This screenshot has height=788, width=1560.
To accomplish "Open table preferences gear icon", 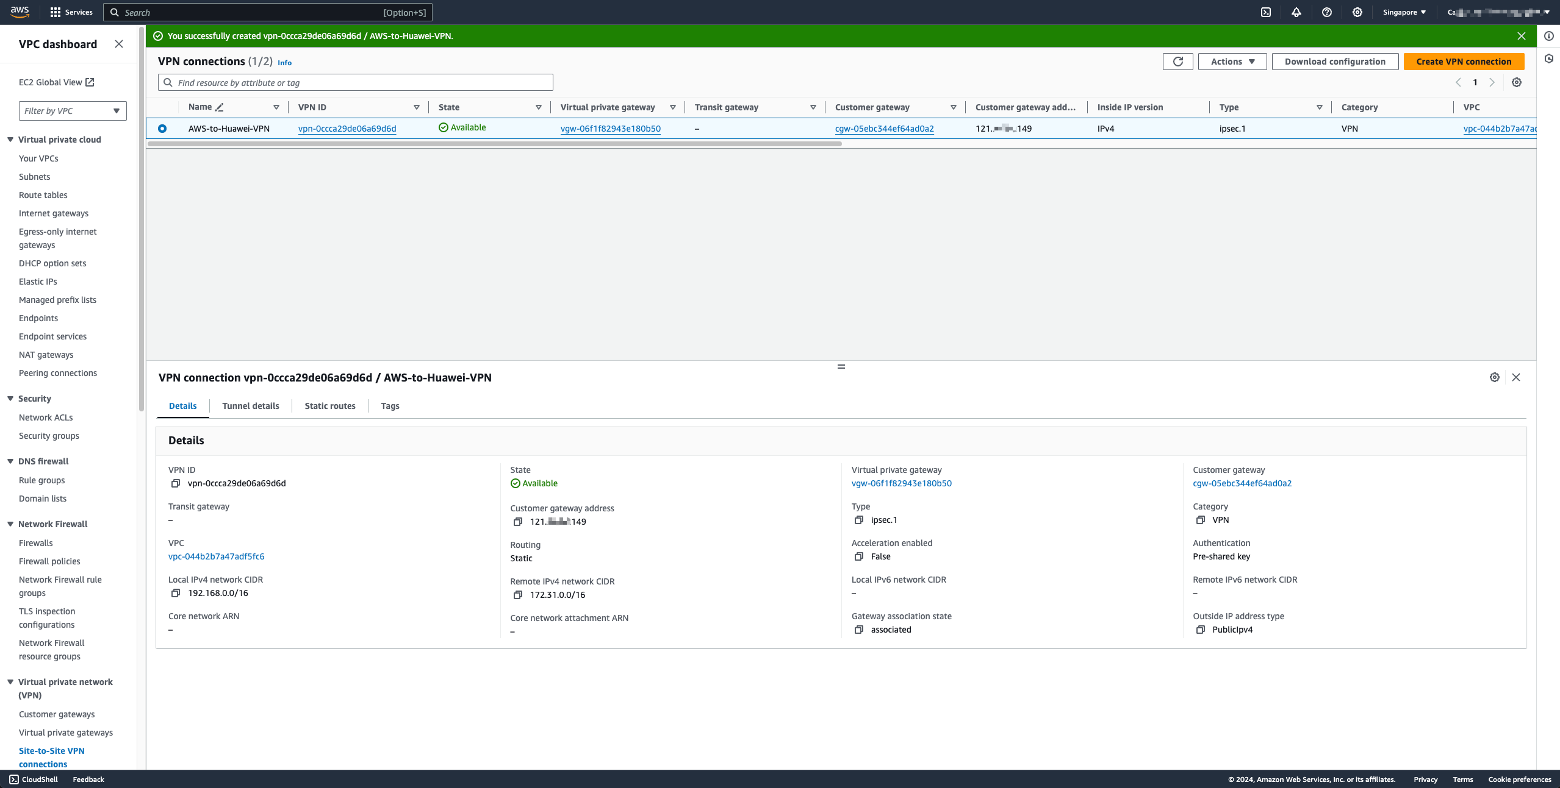I will click(x=1516, y=82).
